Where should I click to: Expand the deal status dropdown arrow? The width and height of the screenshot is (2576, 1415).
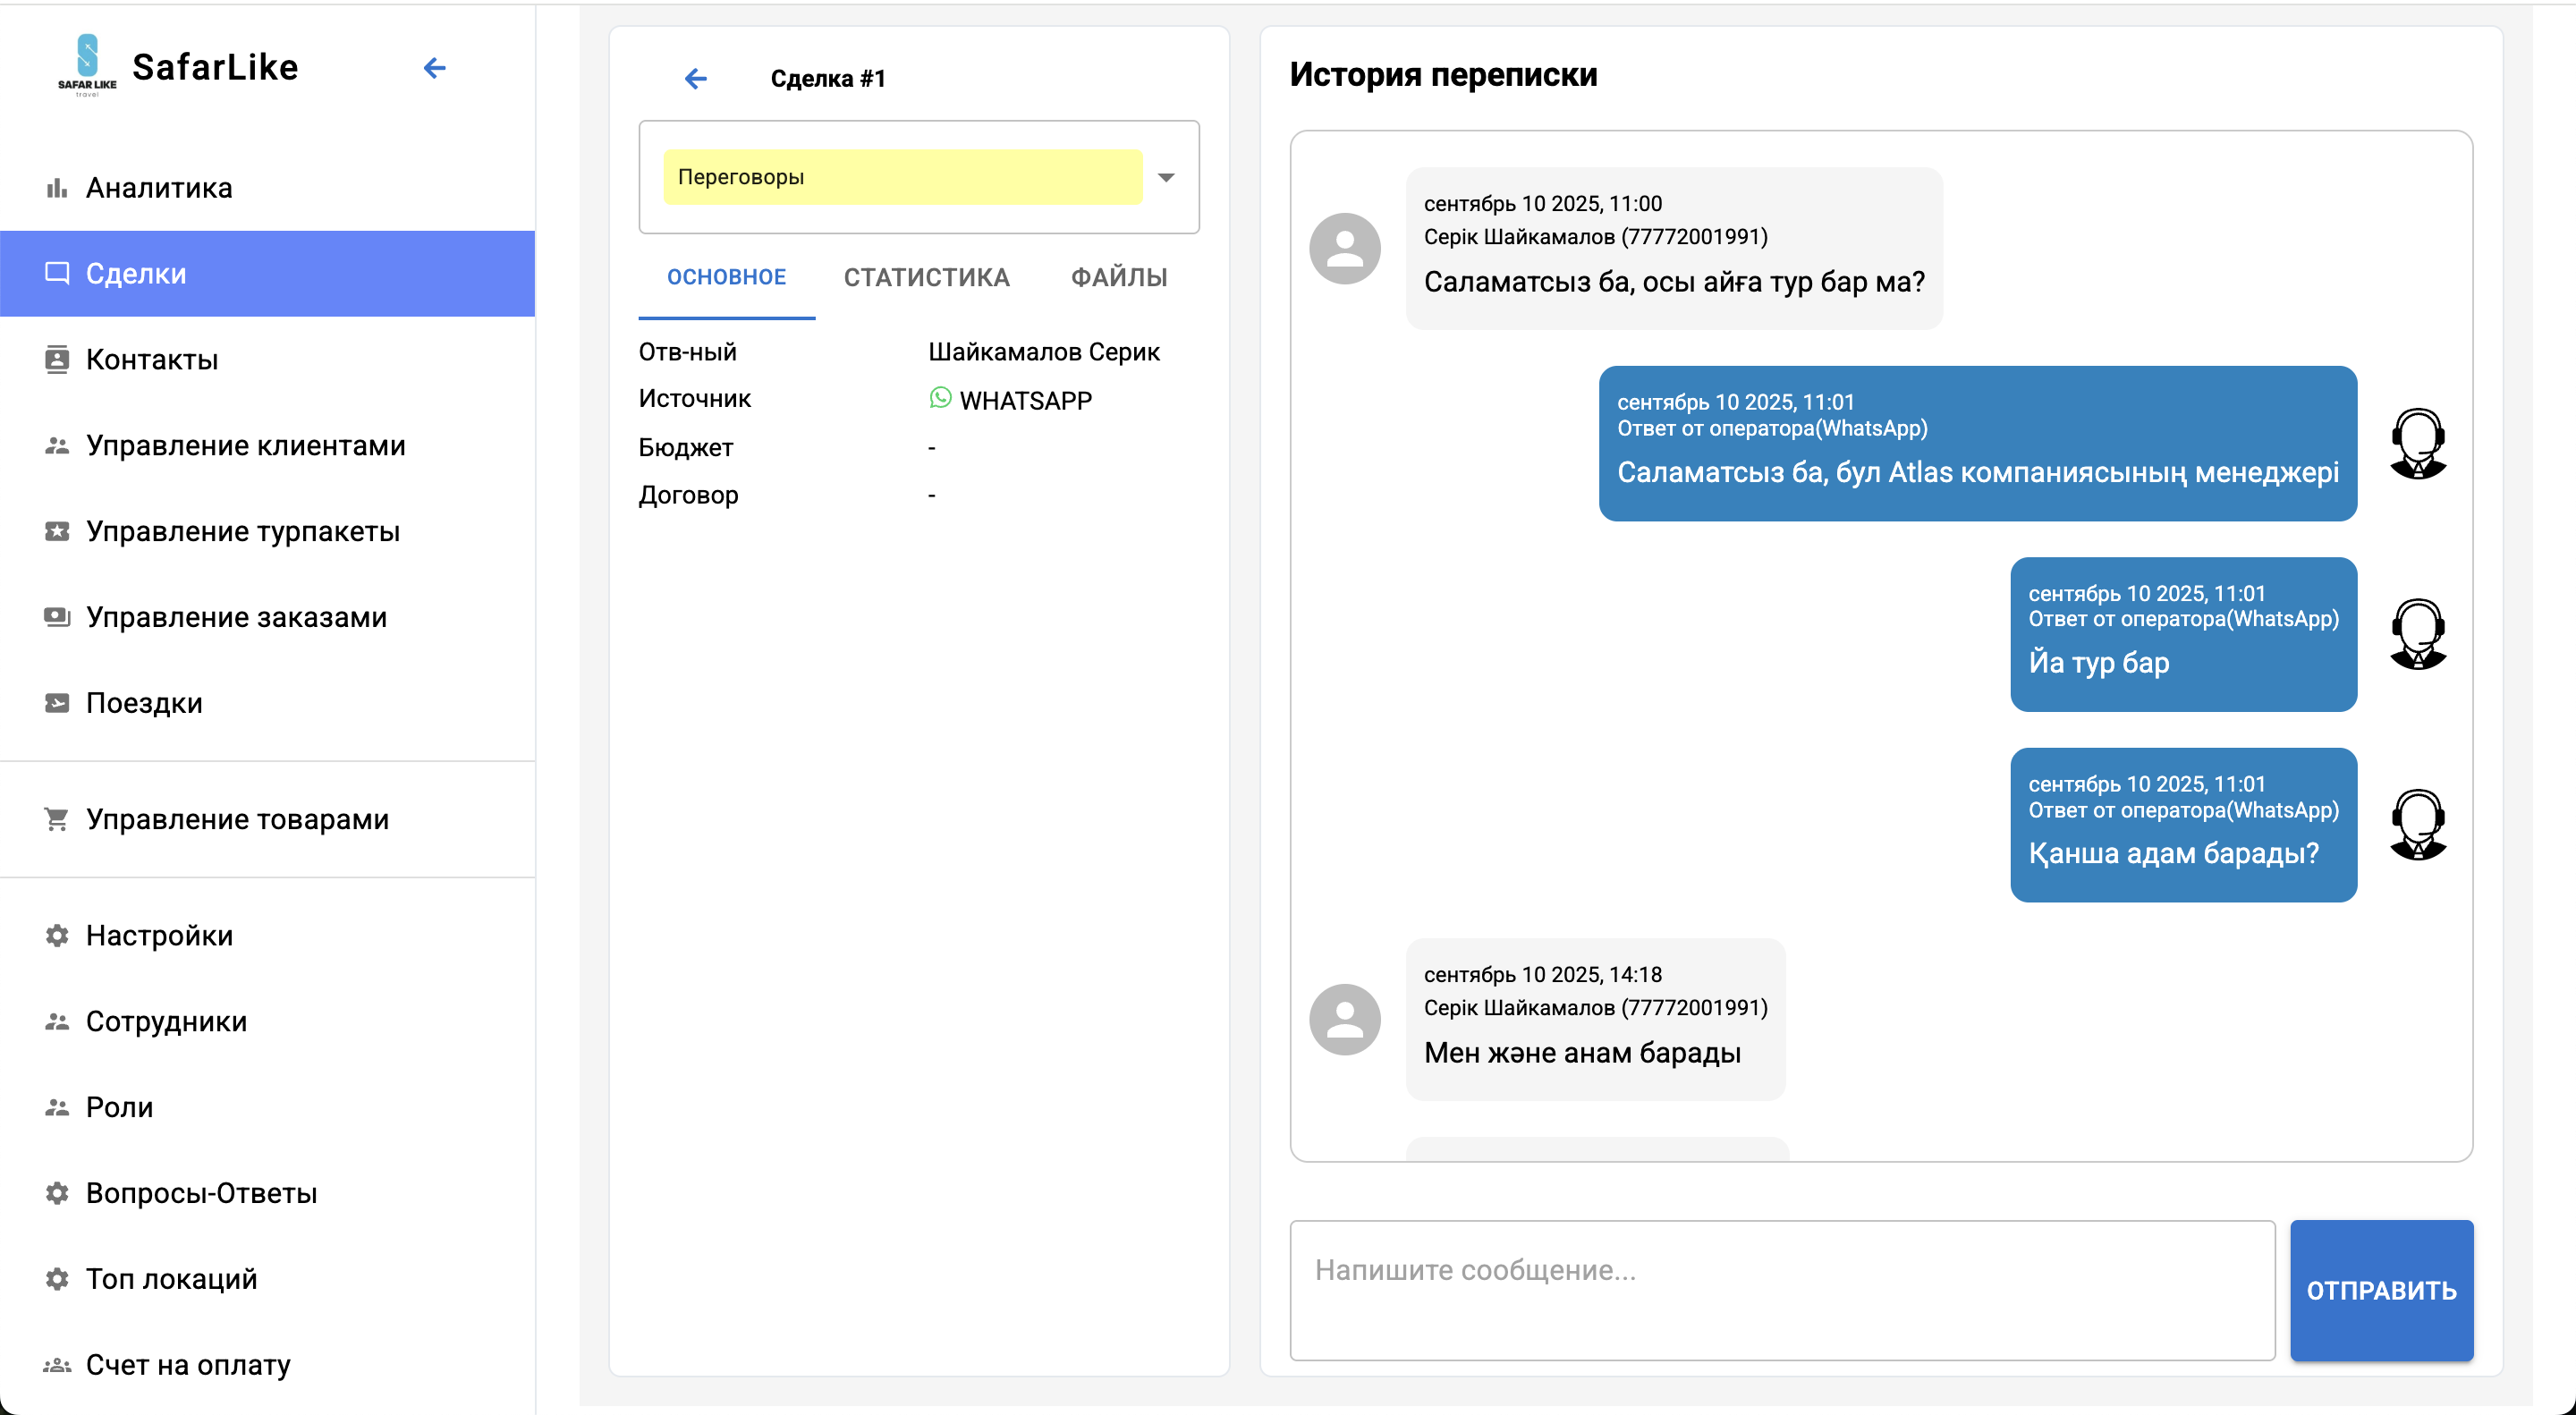[x=1166, y=177]
